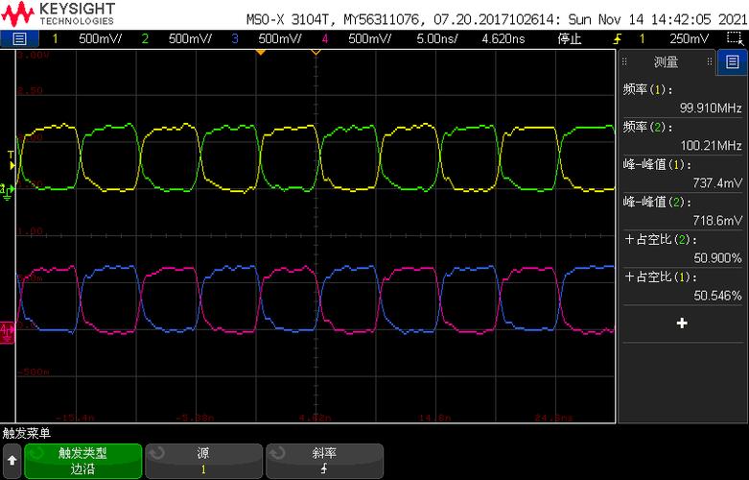Click the 5.00ns/ timebase setting
Image resolution: width=749 pixels, height=480 pixels.
[436, 38]
